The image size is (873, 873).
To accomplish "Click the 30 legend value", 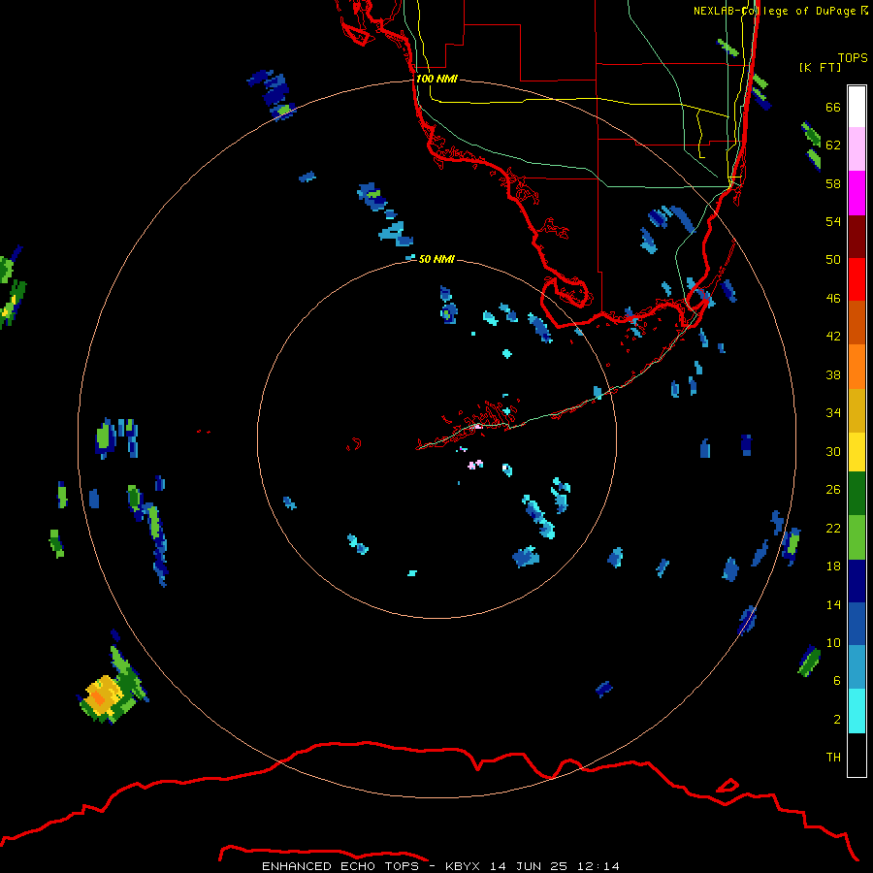I will 833,451.
